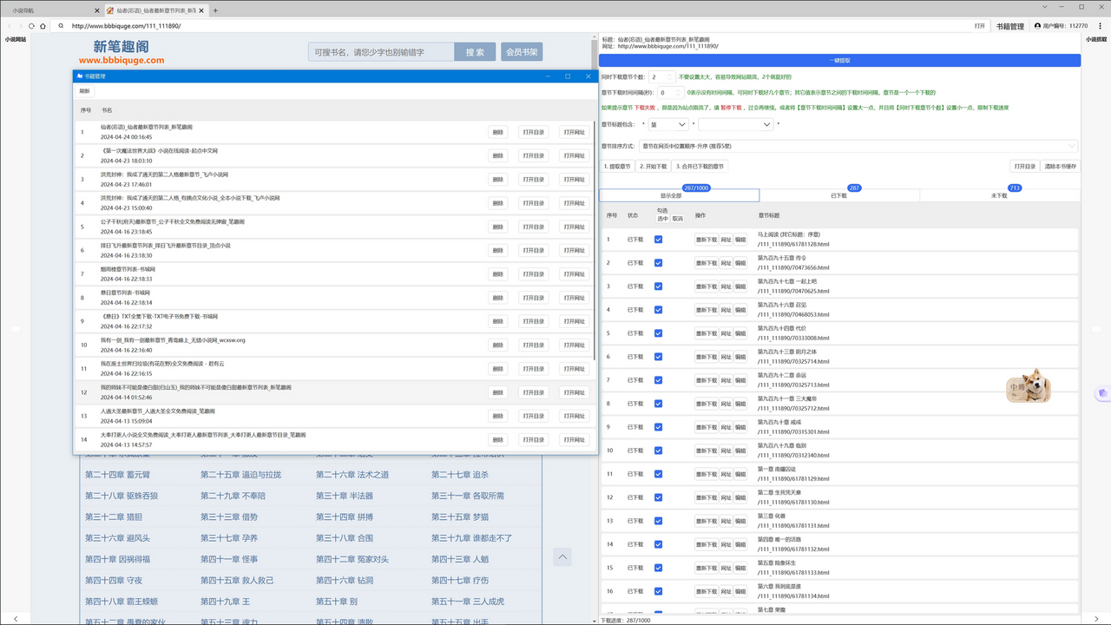
Task: Click the blue 一键提取 button
Action: (839, 61)
